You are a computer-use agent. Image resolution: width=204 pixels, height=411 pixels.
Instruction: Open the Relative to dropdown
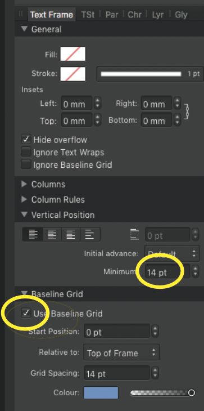click(x=121, y=353)
